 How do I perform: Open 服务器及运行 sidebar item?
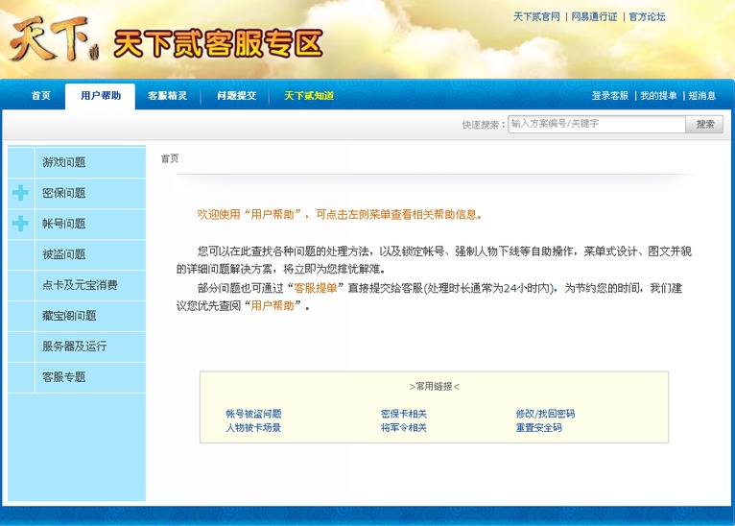coord(74,347)
